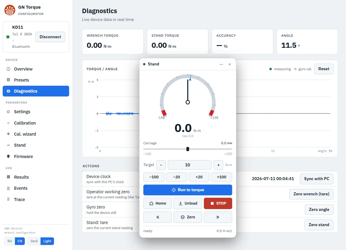The height and width of the screenshot is (250, 346).
Task: Click the Angle 11.5 readout card
Action: click(x=307, y=42)
